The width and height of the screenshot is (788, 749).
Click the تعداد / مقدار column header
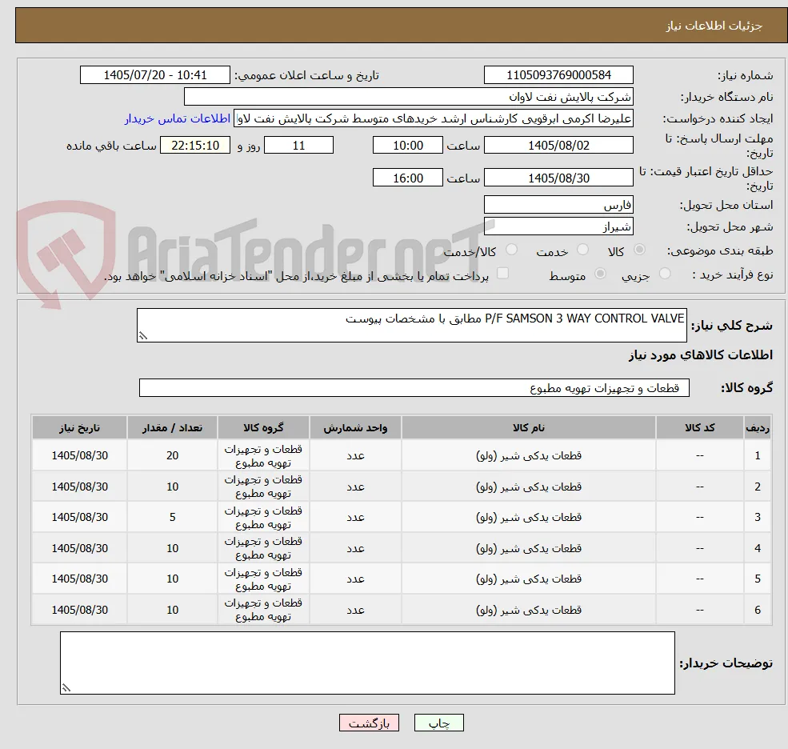click(172, 428)
